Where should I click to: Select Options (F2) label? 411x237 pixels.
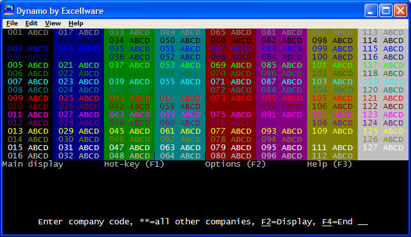click(235, 165)
